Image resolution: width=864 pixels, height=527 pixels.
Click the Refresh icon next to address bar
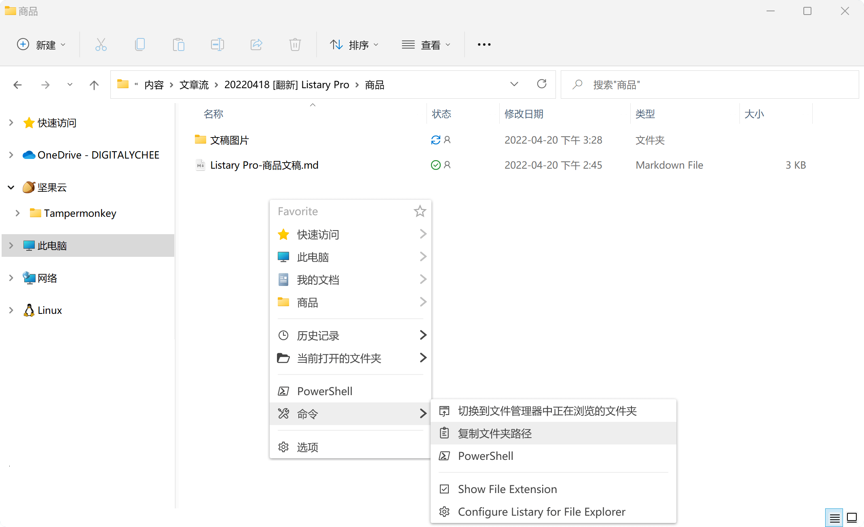pyautogui.click(x=542, y=84)
